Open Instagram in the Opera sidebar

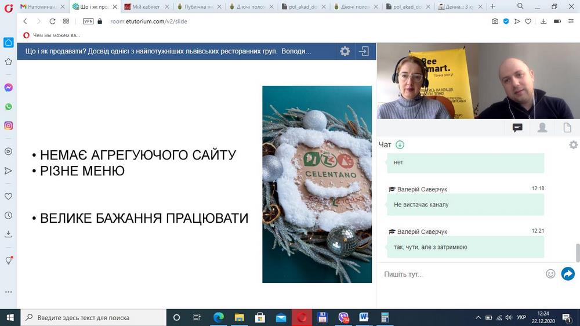coord(8,126)
